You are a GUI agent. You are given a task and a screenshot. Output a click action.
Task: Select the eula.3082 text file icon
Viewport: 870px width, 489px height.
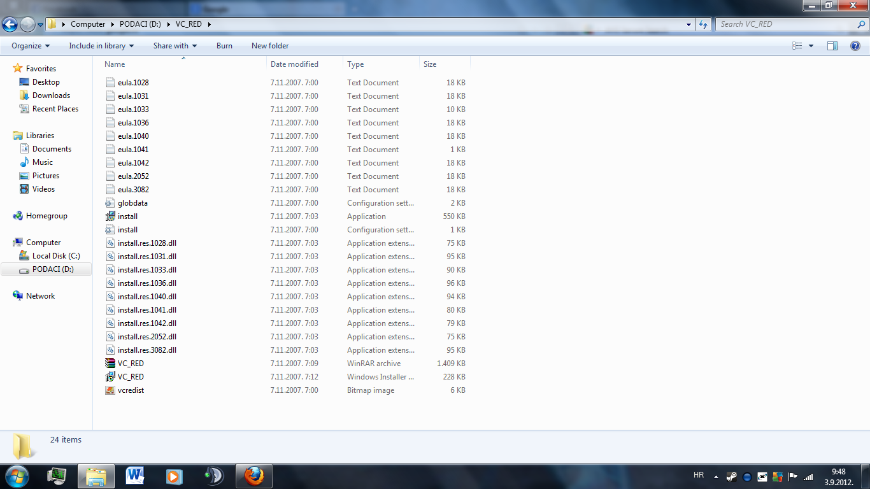(x=110, y=190)
